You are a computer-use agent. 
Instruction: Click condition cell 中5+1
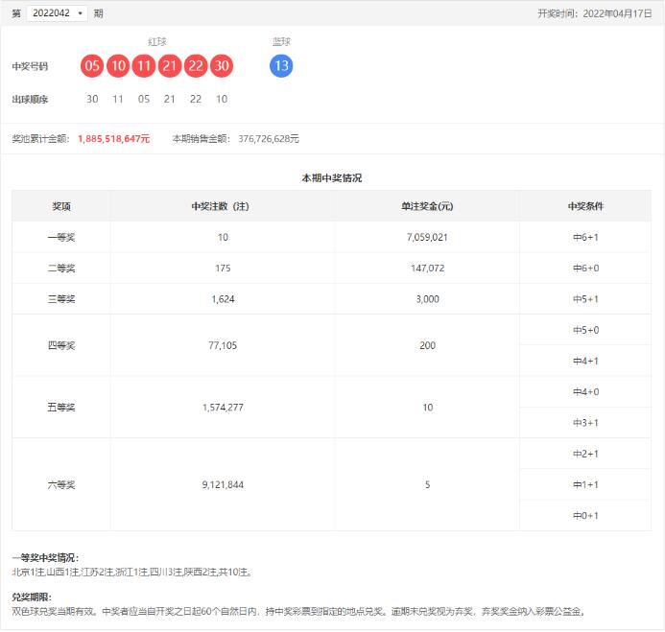click(585, 299)
